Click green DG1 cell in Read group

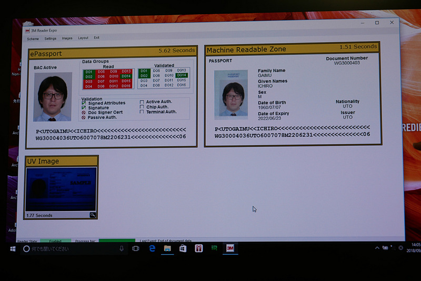point(89,72)
